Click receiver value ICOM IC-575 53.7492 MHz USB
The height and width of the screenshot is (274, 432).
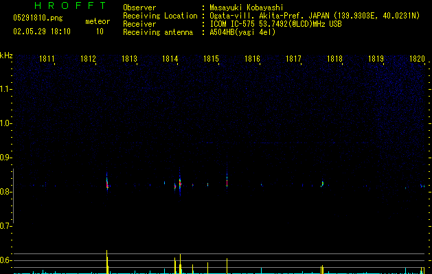click(x=275, y=24)
